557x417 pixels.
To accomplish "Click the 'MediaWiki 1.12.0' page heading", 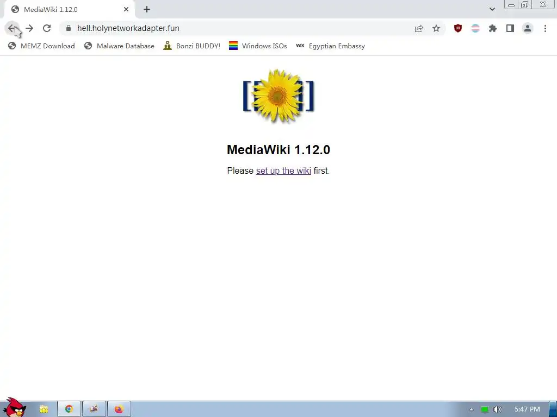I will 278,150.
